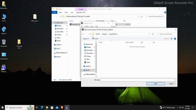The height and width of the screenshot is (110, 196).
Task: Open the FastCopy window File menu
Action: pos(82,27)
